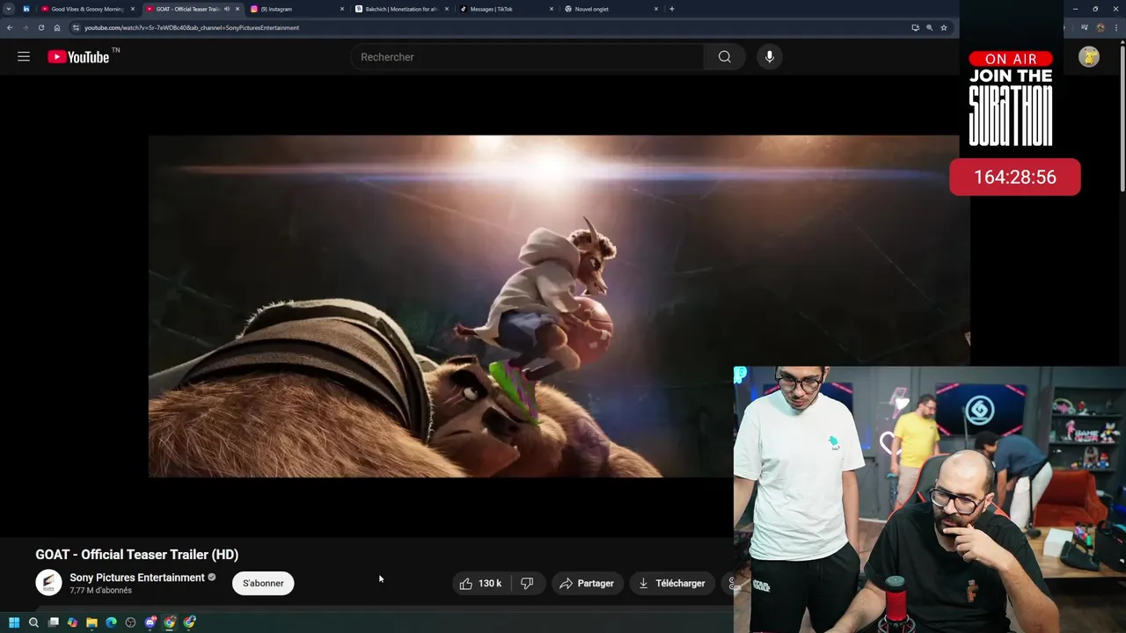1126x633 pixels.
Task: Click the zoom icon in address bar
Action: pos(929,27)
